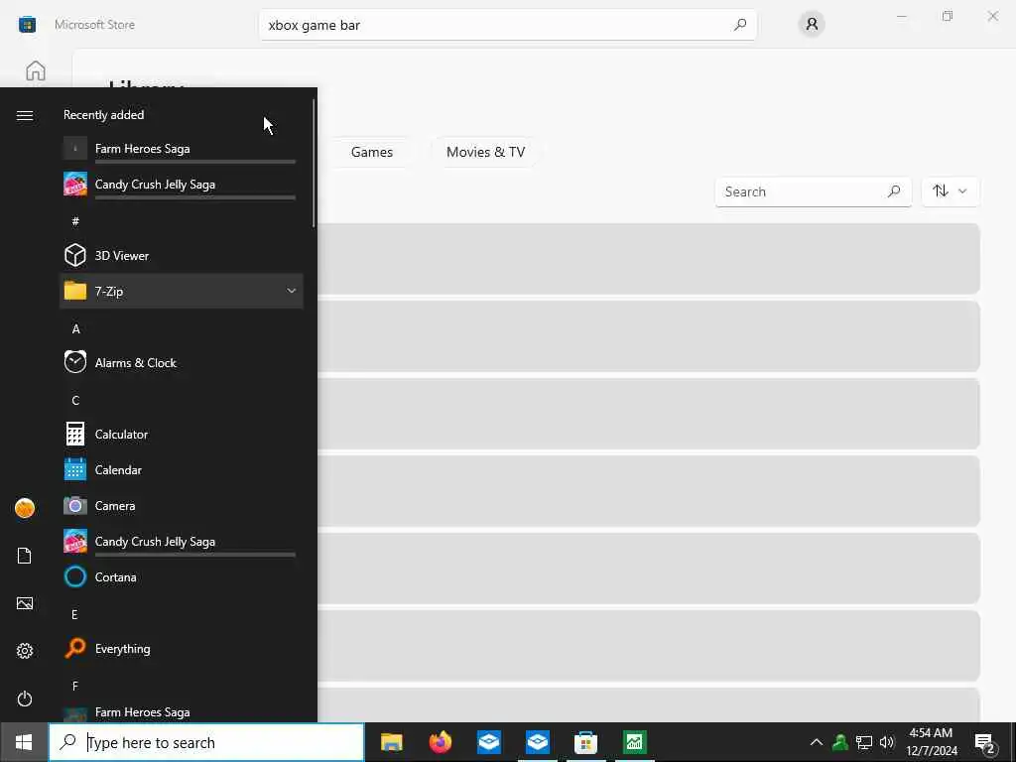Open Firefox from the taskbar
Screen dimensions: 1016x762
click(440, 742)
